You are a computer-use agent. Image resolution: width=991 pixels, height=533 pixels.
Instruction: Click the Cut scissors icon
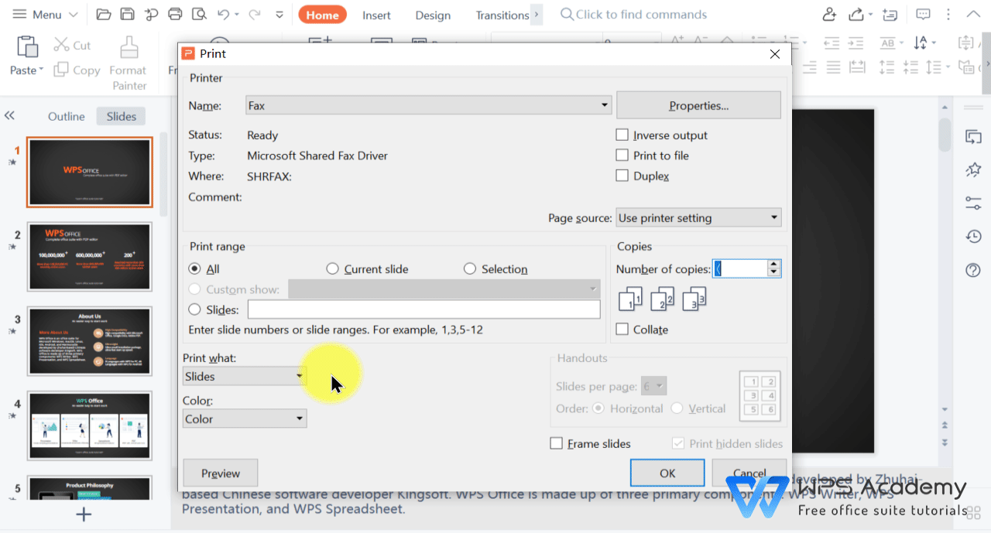tap(61, 45)
